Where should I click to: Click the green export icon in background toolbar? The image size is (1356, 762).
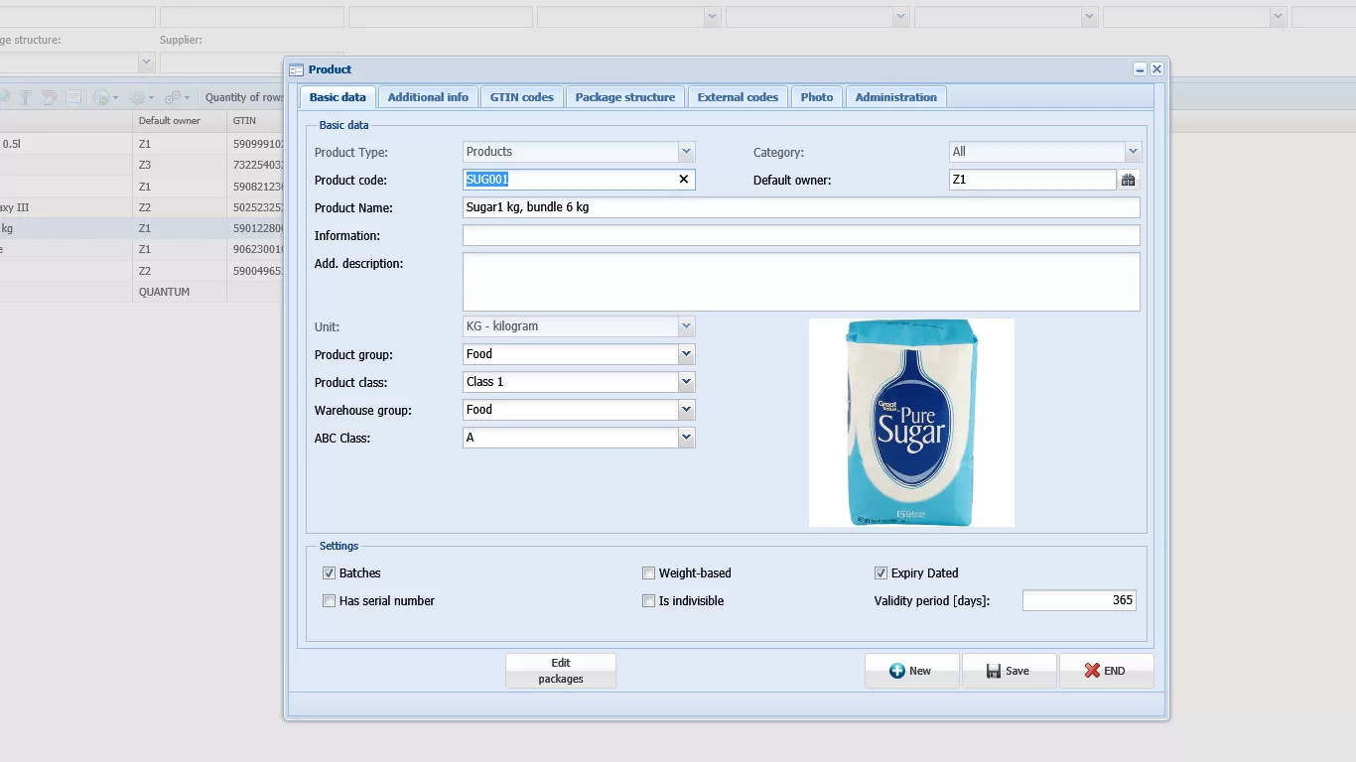point(101,97)
